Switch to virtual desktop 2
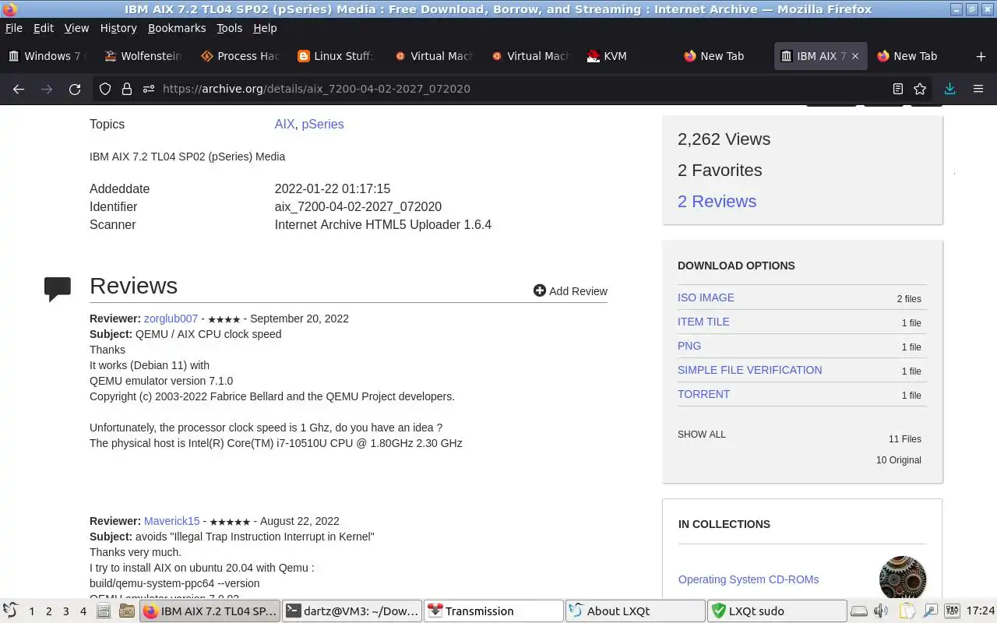 [48, 611]
